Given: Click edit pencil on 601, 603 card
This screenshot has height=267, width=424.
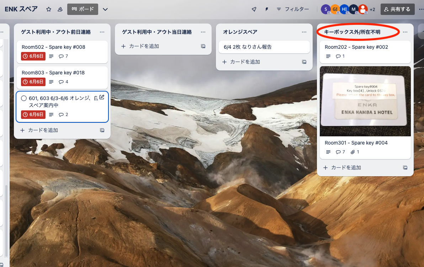Looking at the screenshot, I should [102, 97].
